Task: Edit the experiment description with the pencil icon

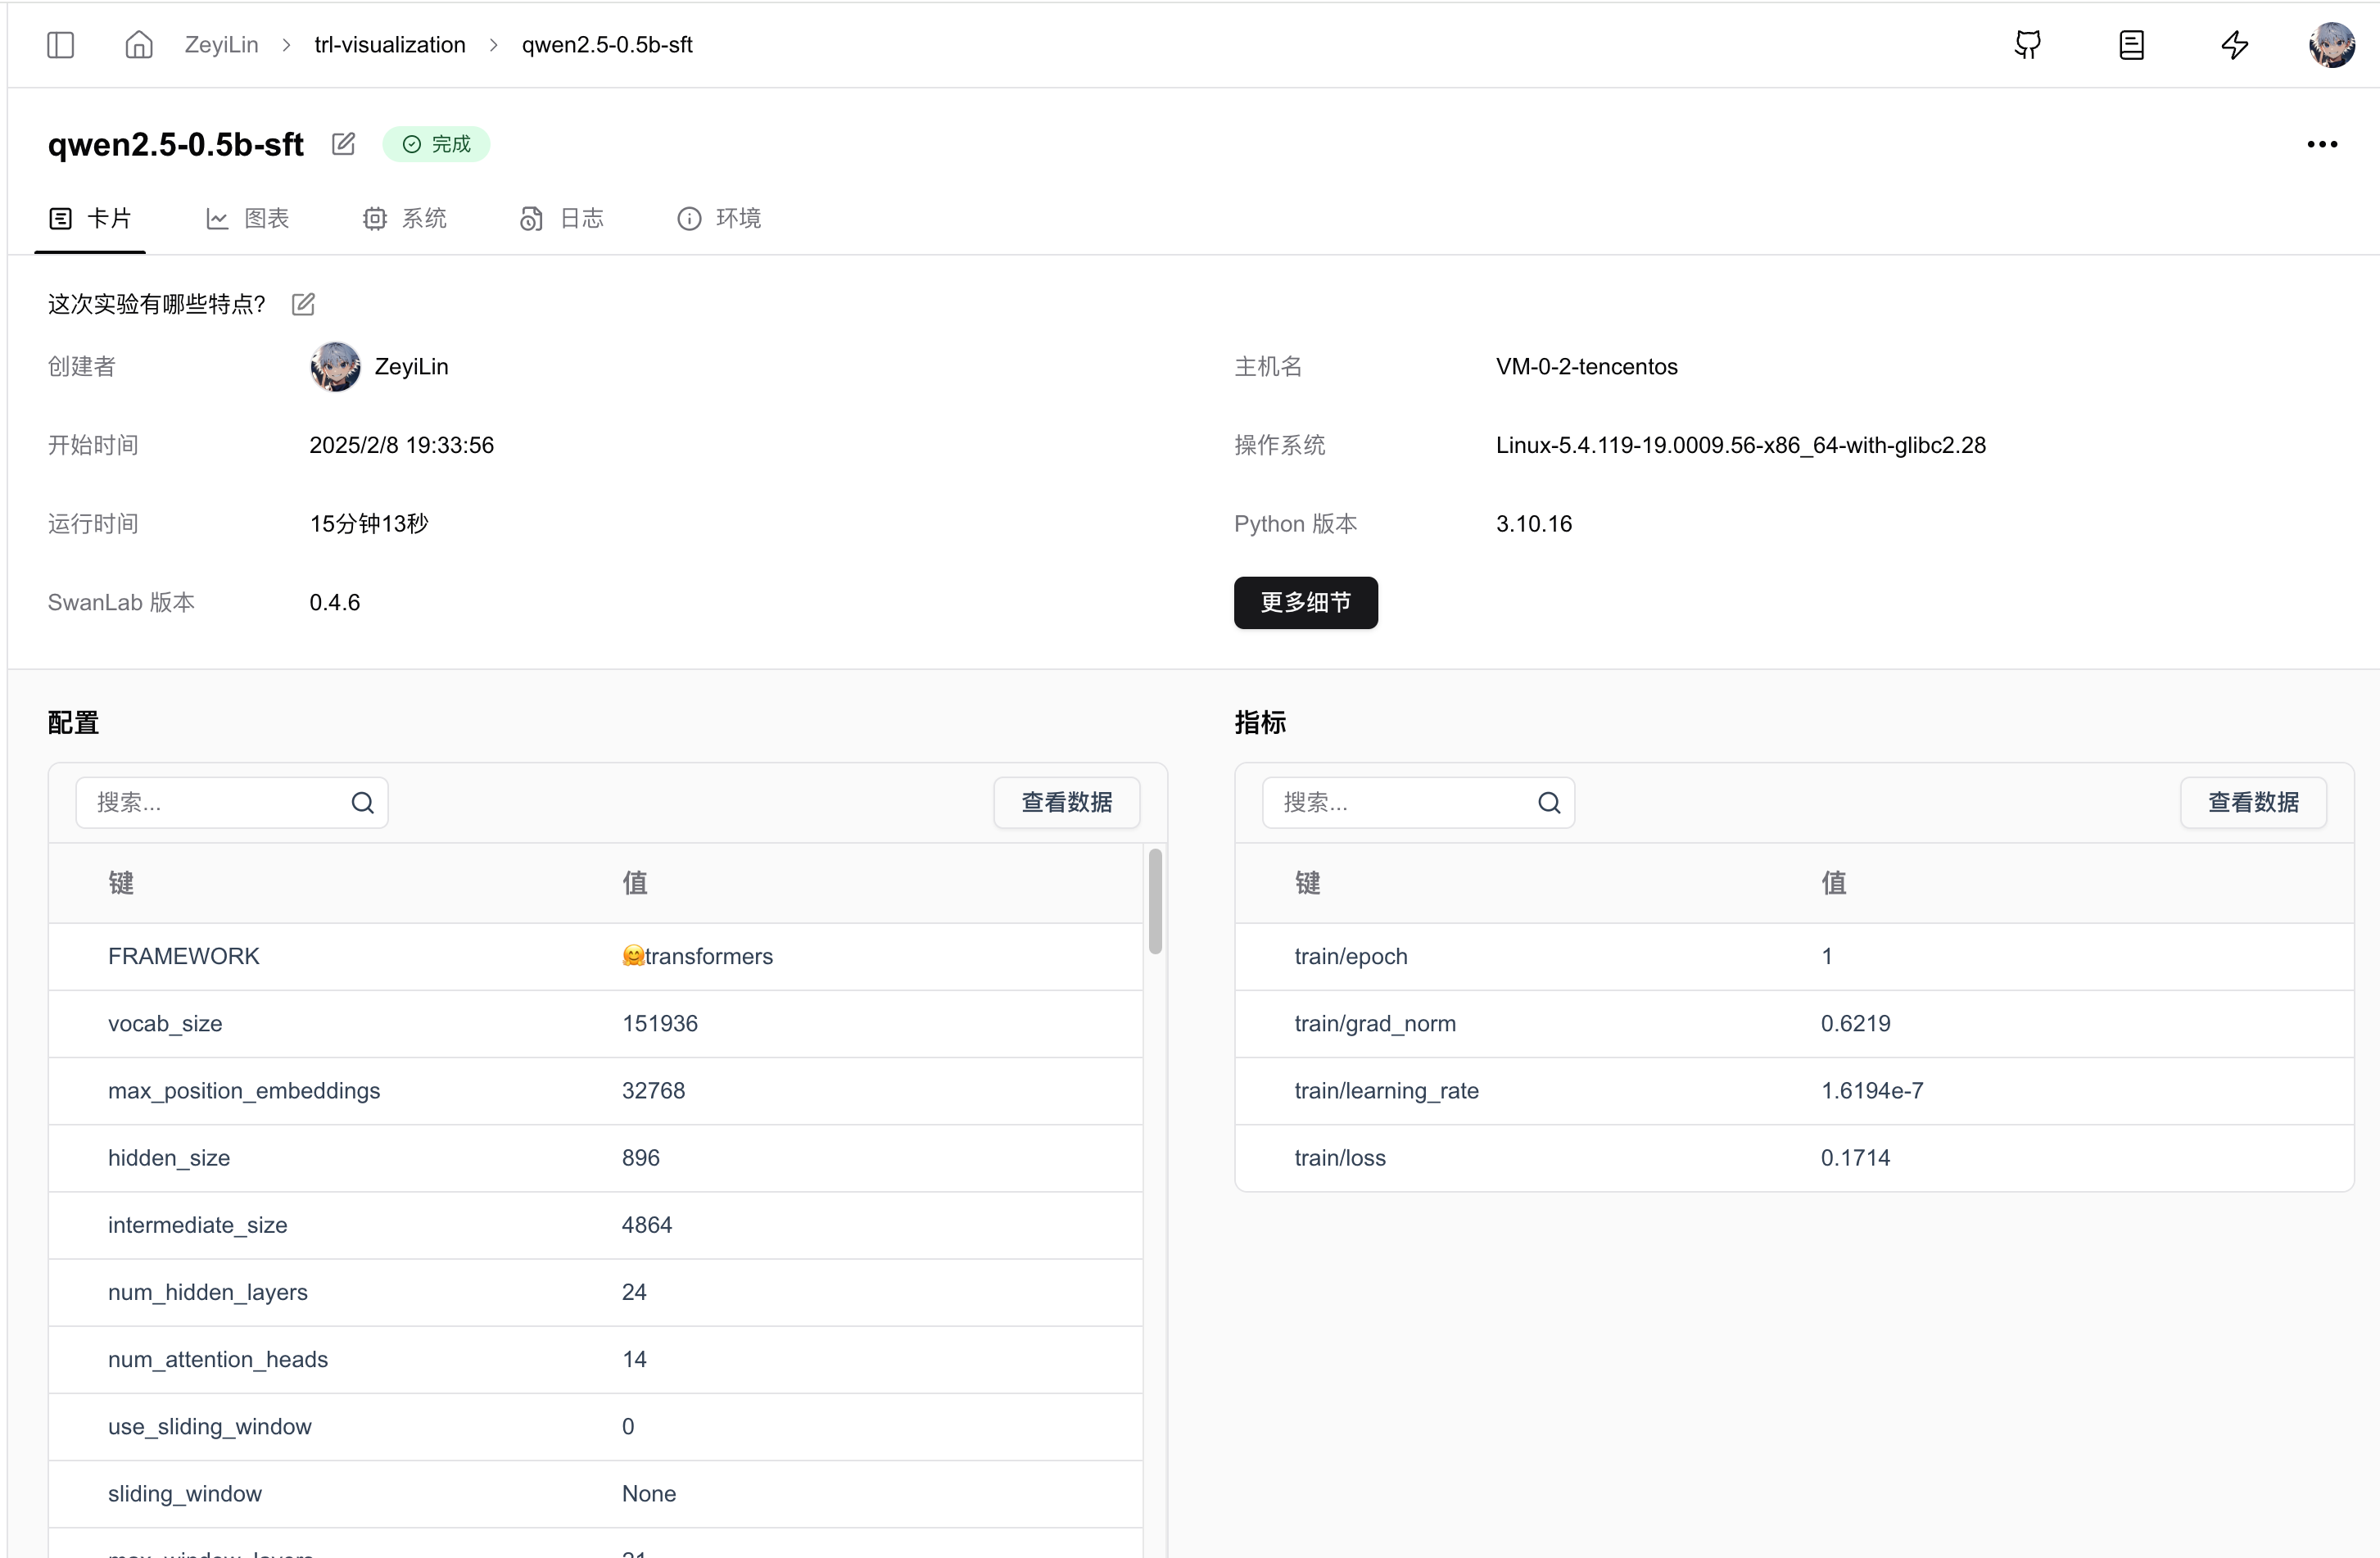Action: pos(303,304)
